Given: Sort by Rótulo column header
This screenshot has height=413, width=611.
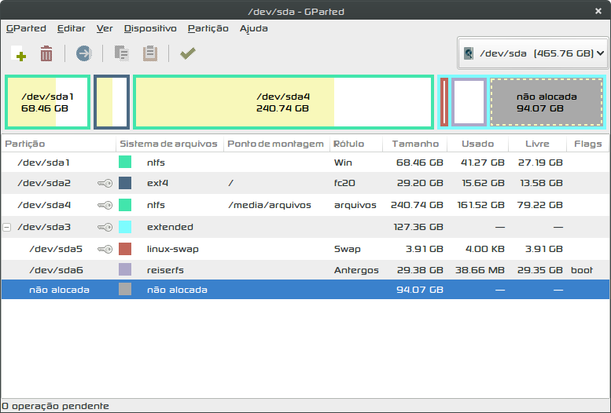Looking at the screenshot, I should point(355,144).
